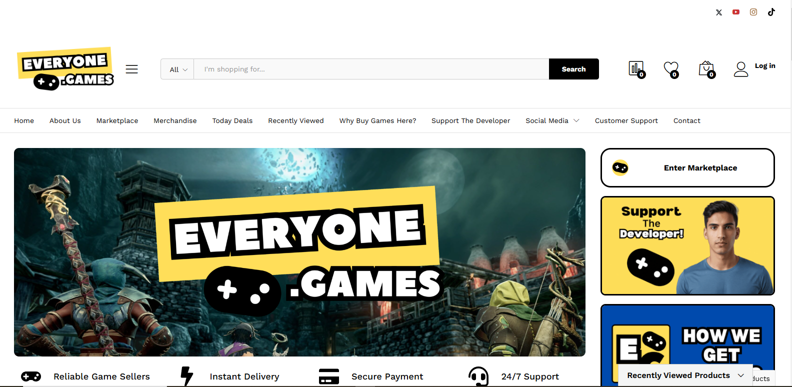The height and width of the screenshot is (387, 792).
Task: Click the Log in link
Action: coord(765,65)
